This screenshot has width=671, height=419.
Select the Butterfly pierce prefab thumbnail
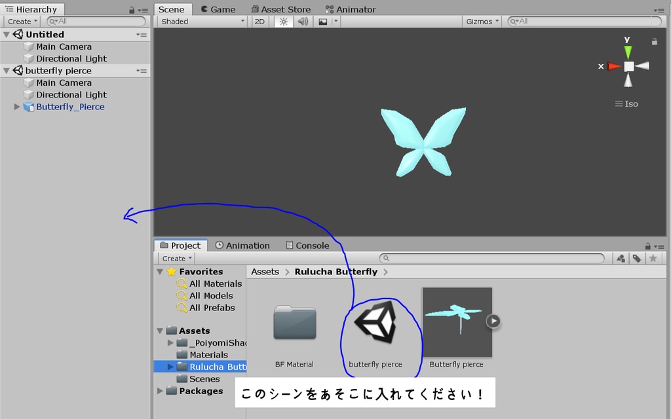pos(457,321)
